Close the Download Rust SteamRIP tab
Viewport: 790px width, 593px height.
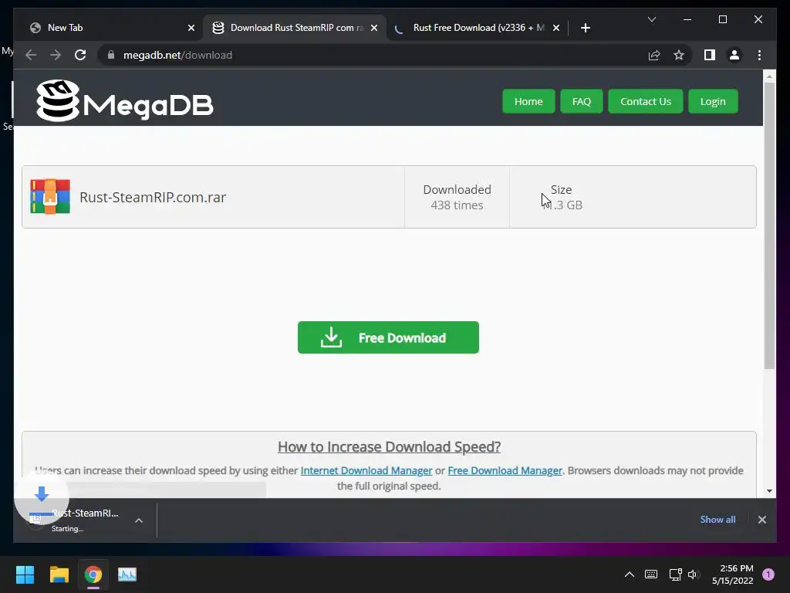[374, 28]
